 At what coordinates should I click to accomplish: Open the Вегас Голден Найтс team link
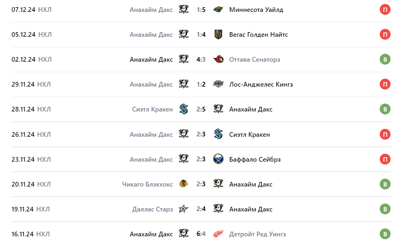(x=258, y=35)
